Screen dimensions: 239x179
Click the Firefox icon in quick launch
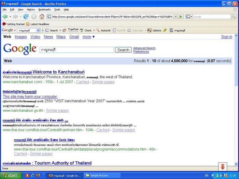click(38, 175)
